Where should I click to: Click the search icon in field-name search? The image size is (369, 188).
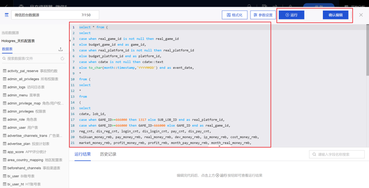(x=314, y=154)
